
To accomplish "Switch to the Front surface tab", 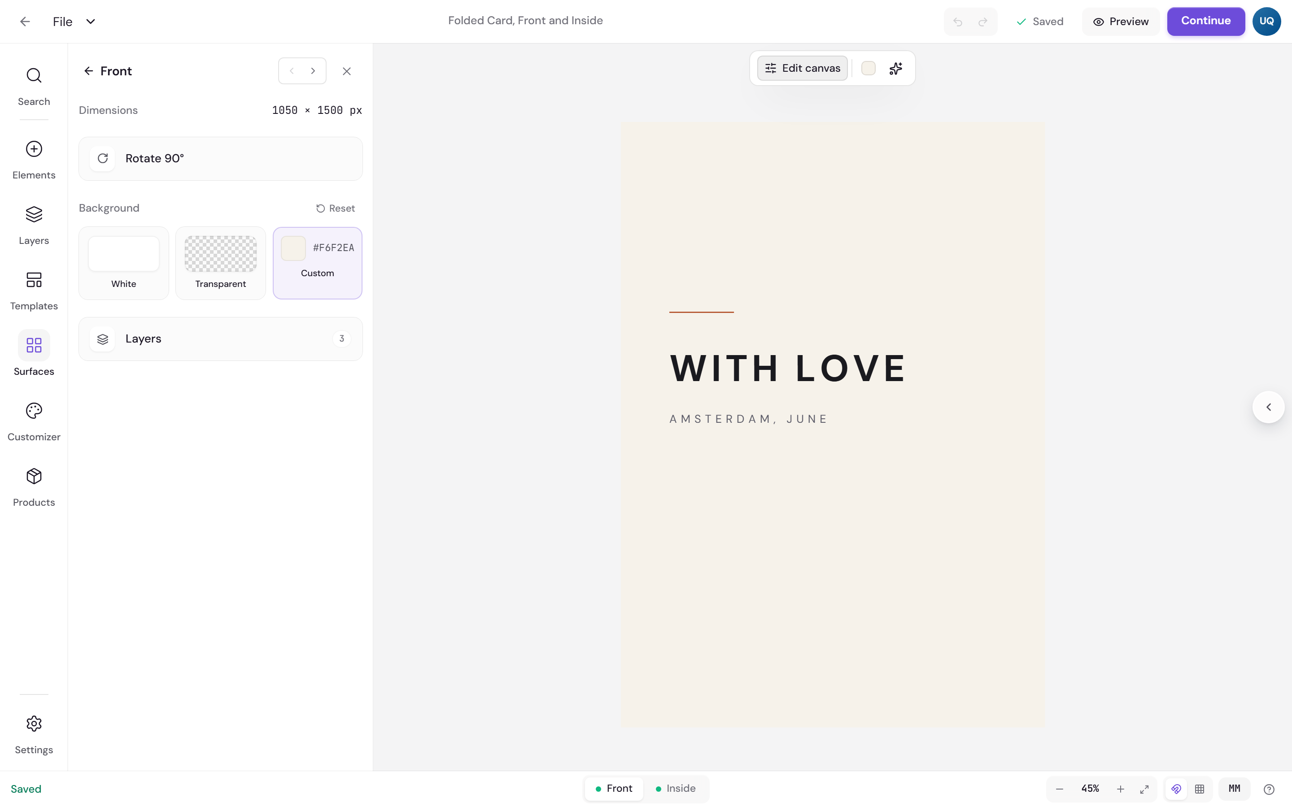I will 614,789.
